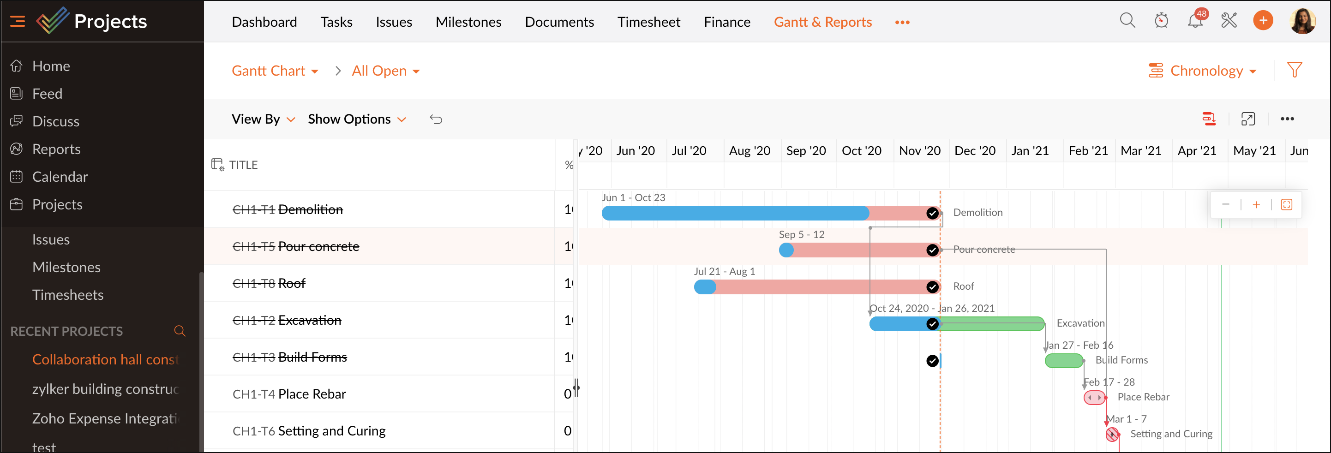Viewport: 1331px width, 453px height.
Task: Click the Place Rebar Gantt bar
Action: coord(1094,398)
